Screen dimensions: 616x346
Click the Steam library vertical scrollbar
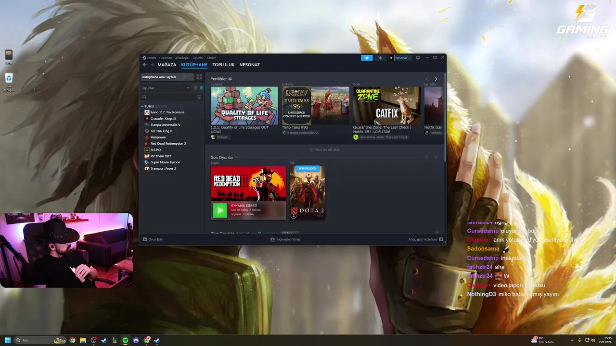pyautogui.click(x=445, y=118)
